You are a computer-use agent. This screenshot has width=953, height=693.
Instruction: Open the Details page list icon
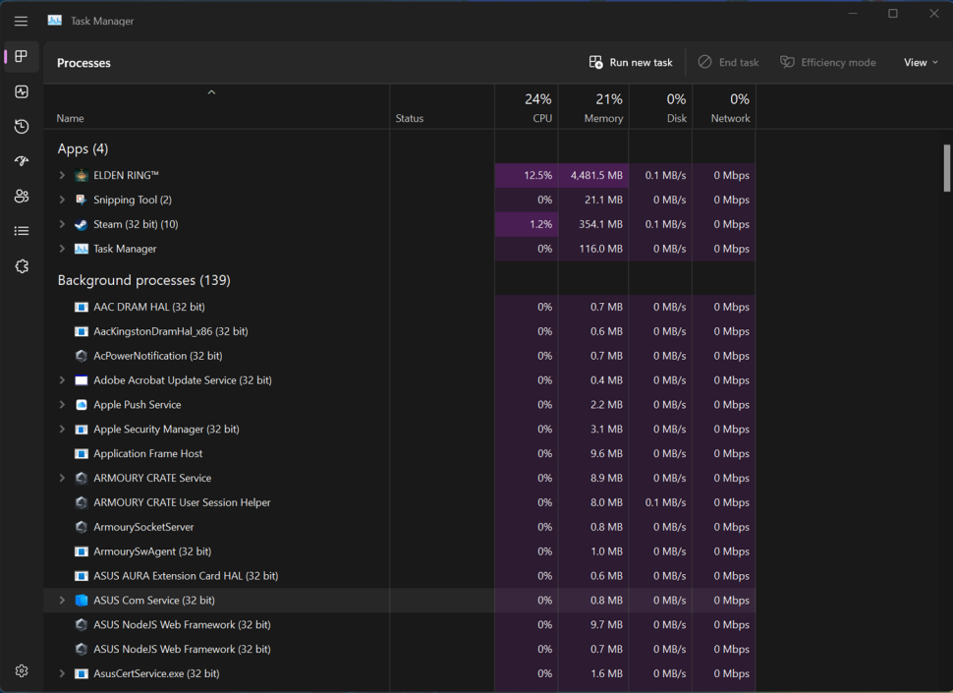coord(22,231)
